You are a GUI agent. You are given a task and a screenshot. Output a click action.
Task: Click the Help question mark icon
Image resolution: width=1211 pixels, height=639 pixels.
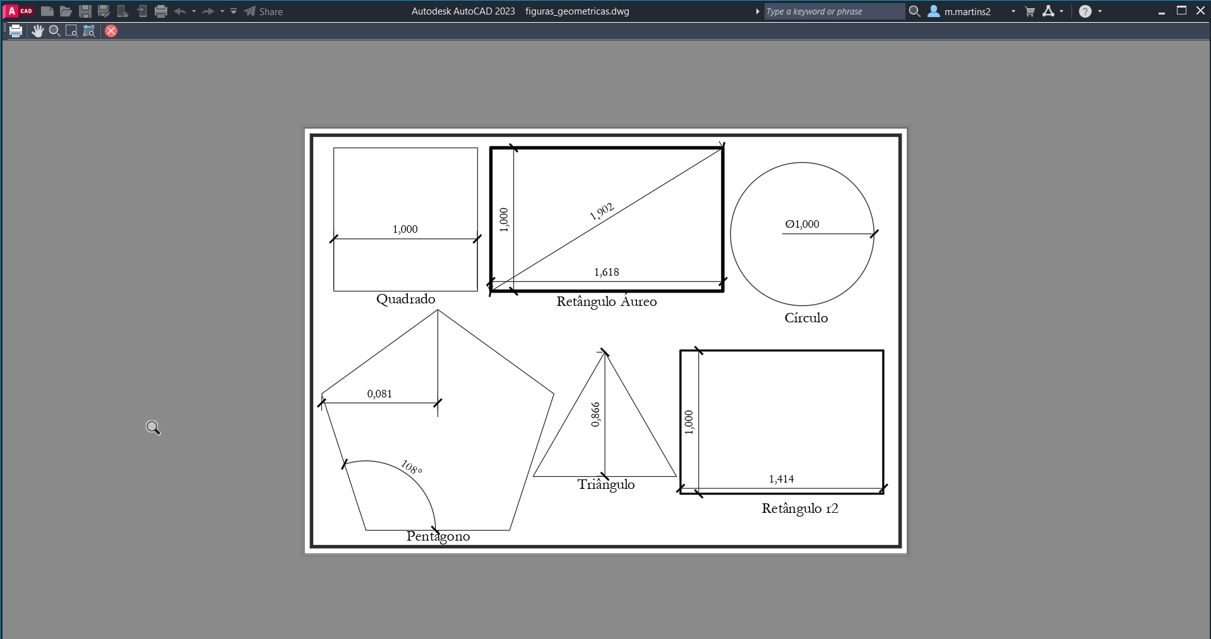tap(1085, 11)
